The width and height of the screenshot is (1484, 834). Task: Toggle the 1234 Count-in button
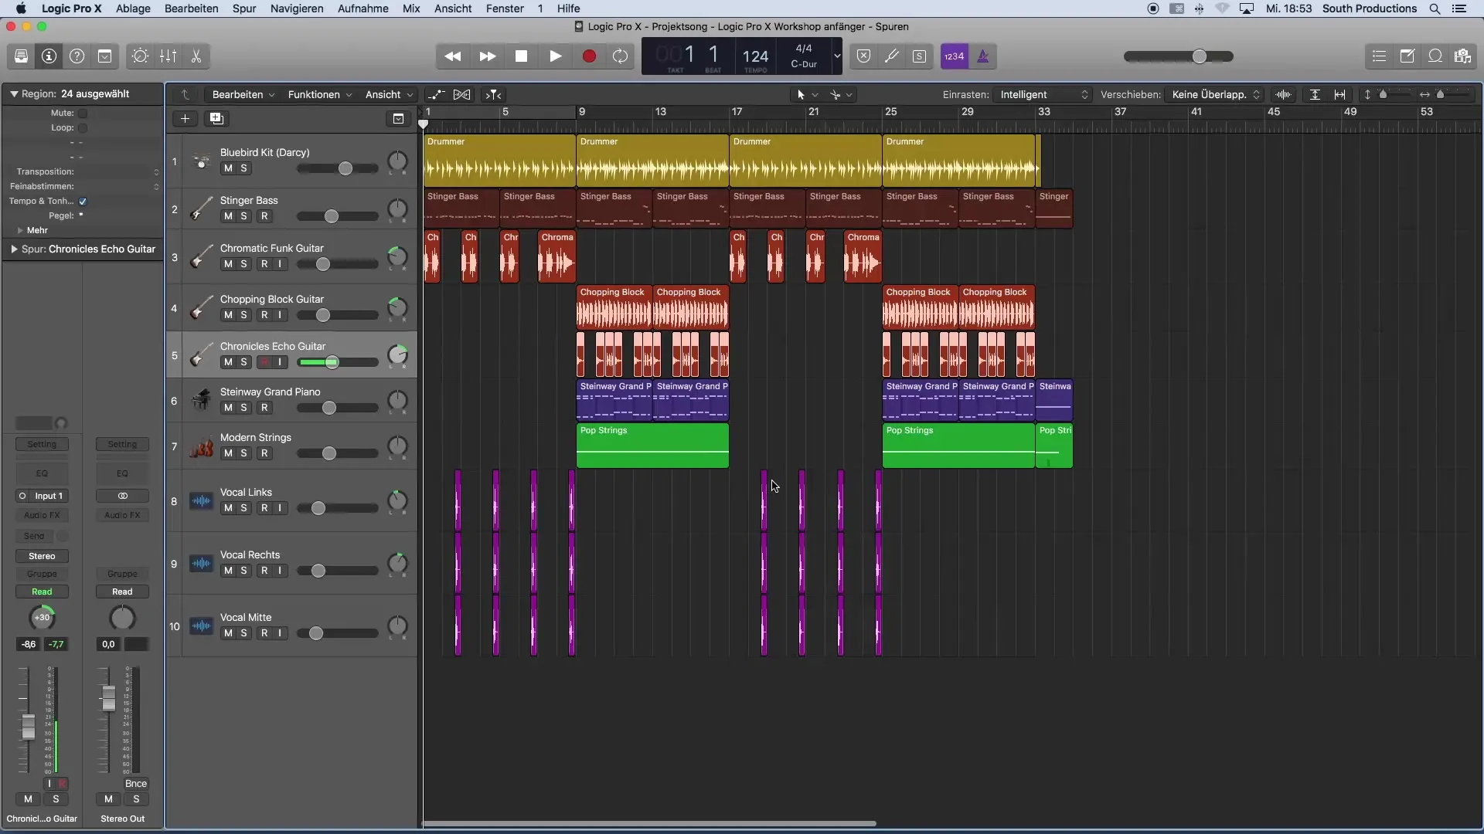pyautogui.click(x=955, y=56)
